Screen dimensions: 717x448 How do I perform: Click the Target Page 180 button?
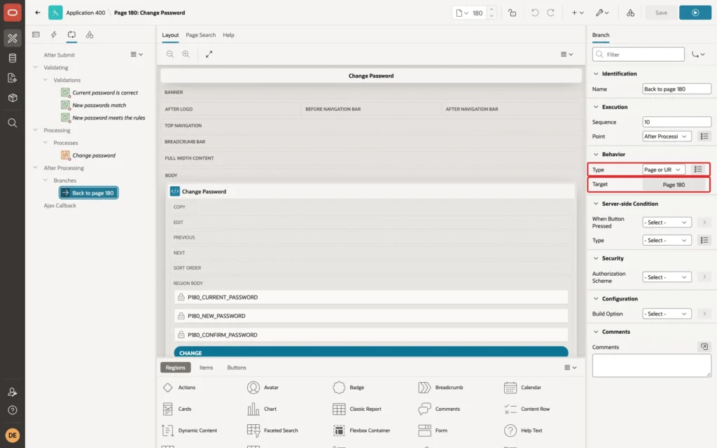pos(674,185)
